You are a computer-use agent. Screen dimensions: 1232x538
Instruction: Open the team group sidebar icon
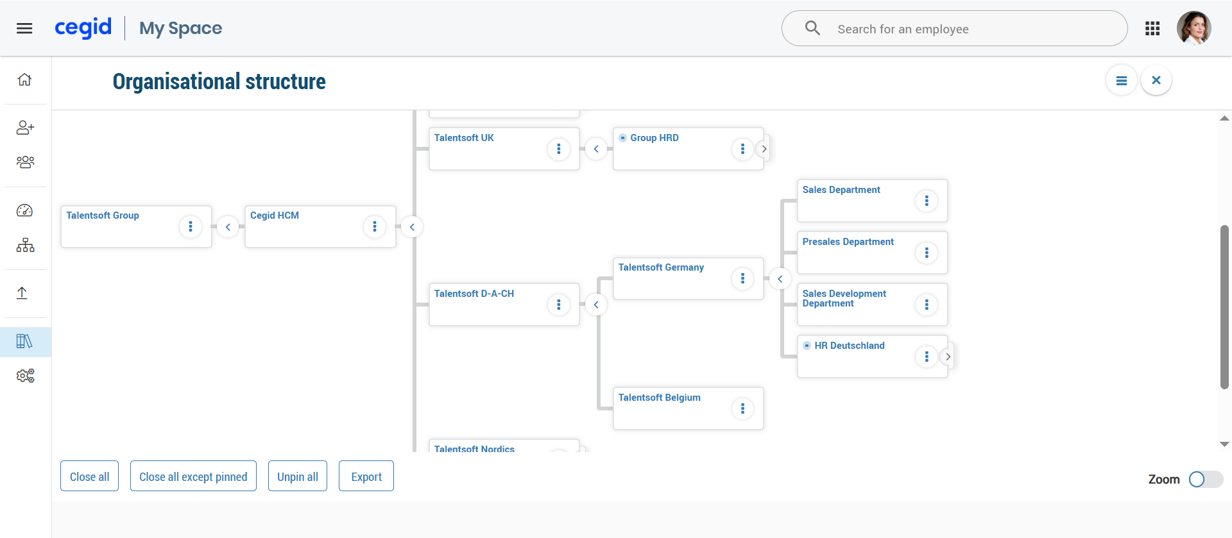25,162
